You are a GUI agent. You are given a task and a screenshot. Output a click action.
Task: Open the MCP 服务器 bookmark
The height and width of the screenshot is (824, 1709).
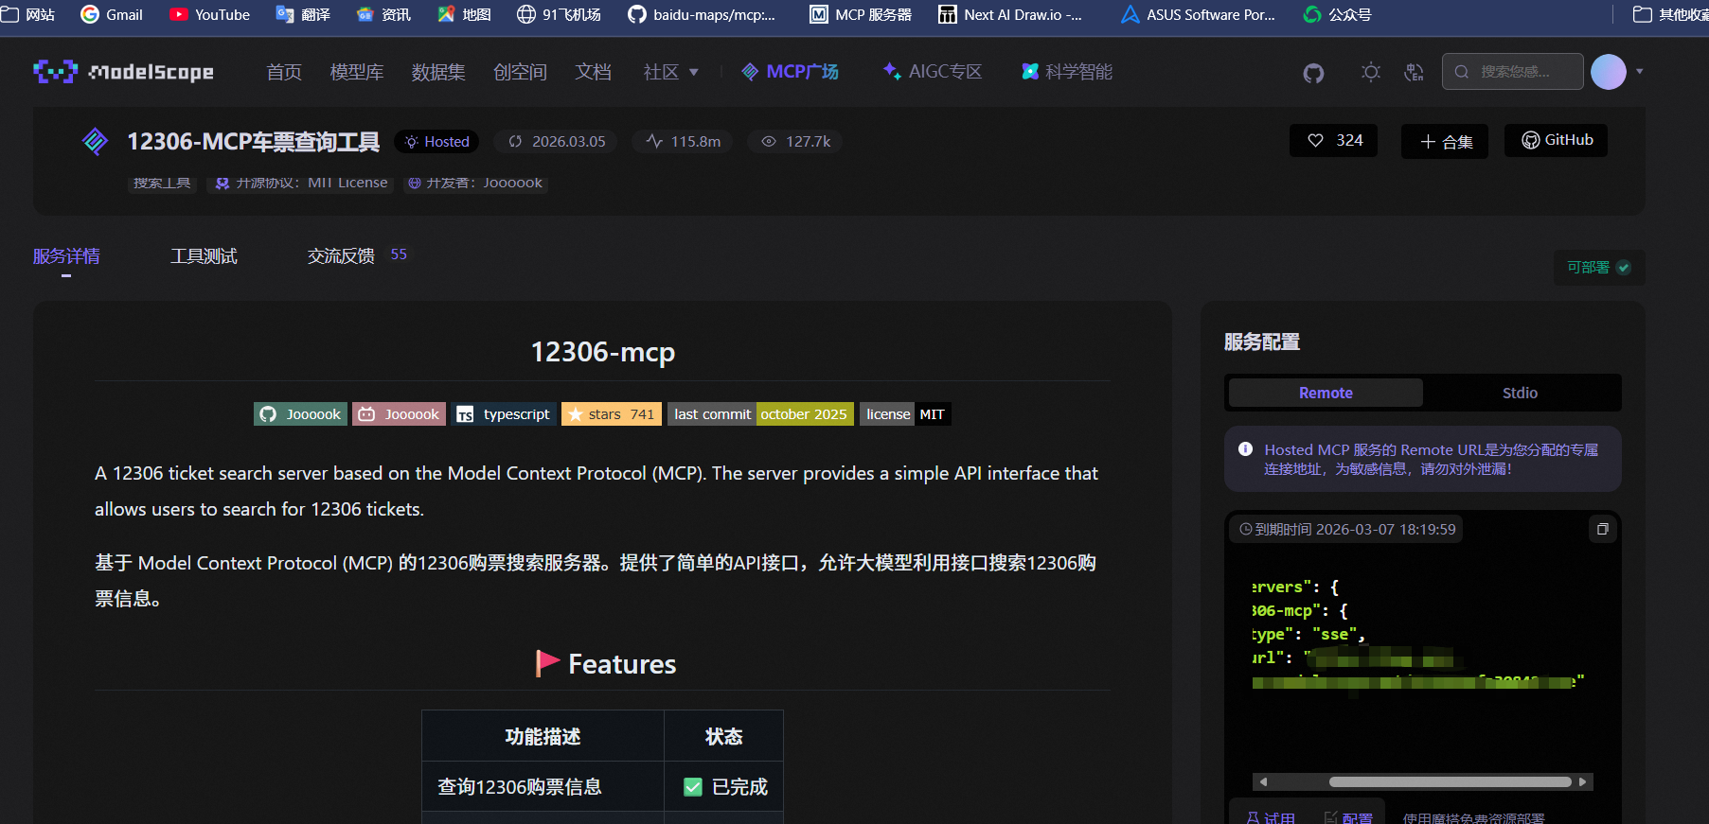(x=861, y=14)
